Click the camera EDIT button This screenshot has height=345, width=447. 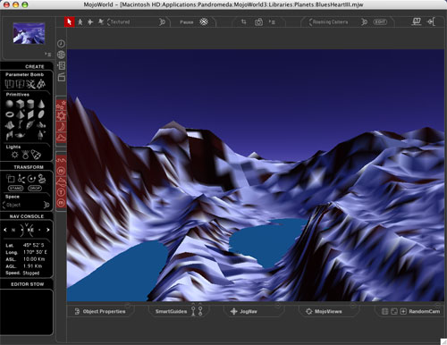pos(380,22)
